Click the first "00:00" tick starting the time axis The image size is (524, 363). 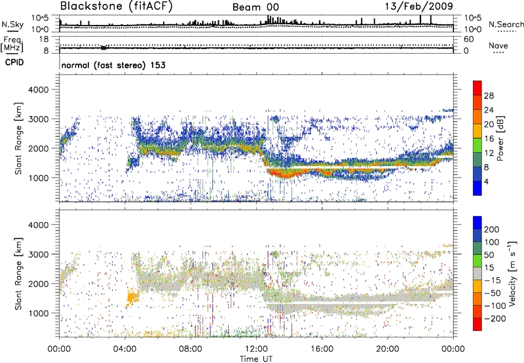pyautogui.click(x=59, y=349)
